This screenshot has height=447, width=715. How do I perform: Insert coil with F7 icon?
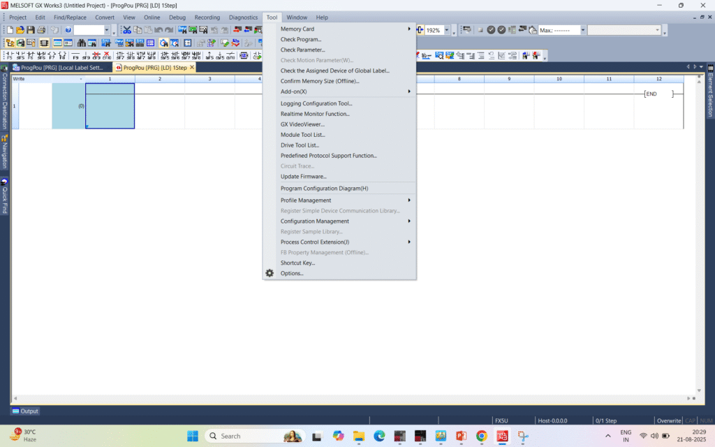coord(52,56)
